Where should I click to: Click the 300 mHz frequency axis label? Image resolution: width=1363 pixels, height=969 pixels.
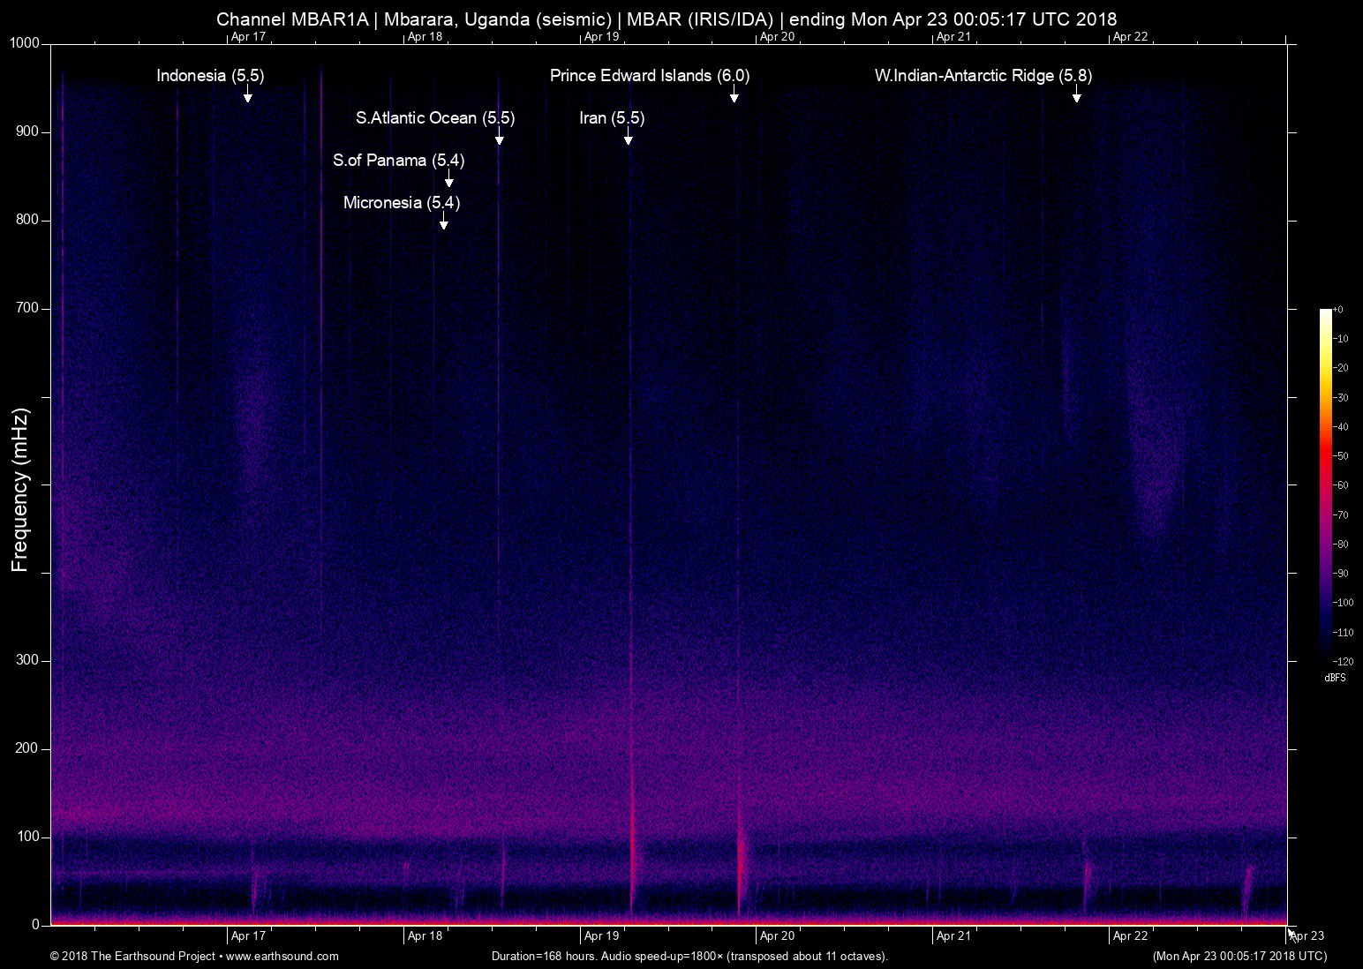pyautogui.click(x=28, y=660)
